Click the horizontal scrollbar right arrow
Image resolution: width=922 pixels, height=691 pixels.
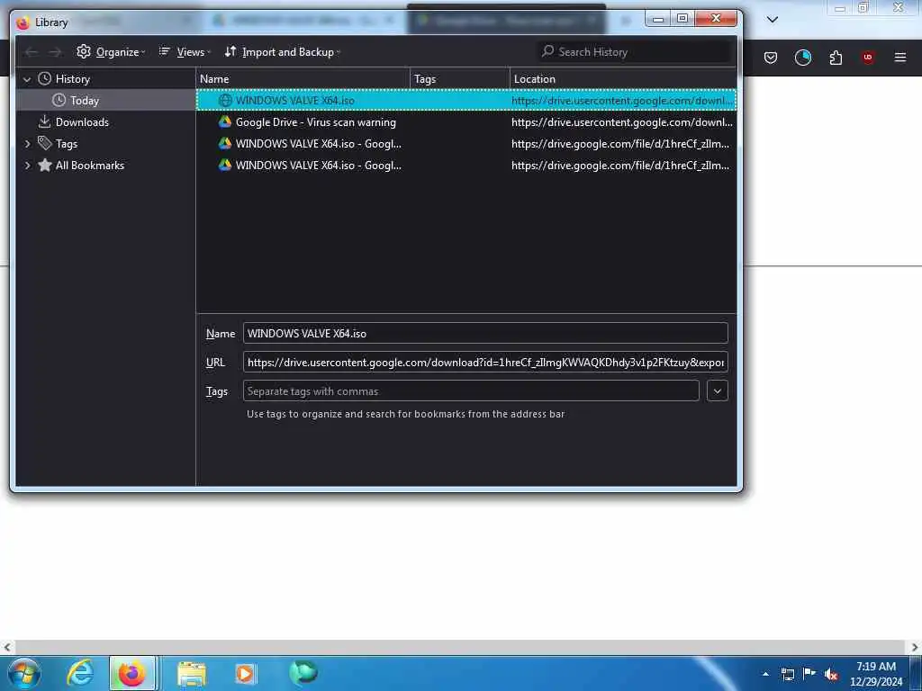915,647
